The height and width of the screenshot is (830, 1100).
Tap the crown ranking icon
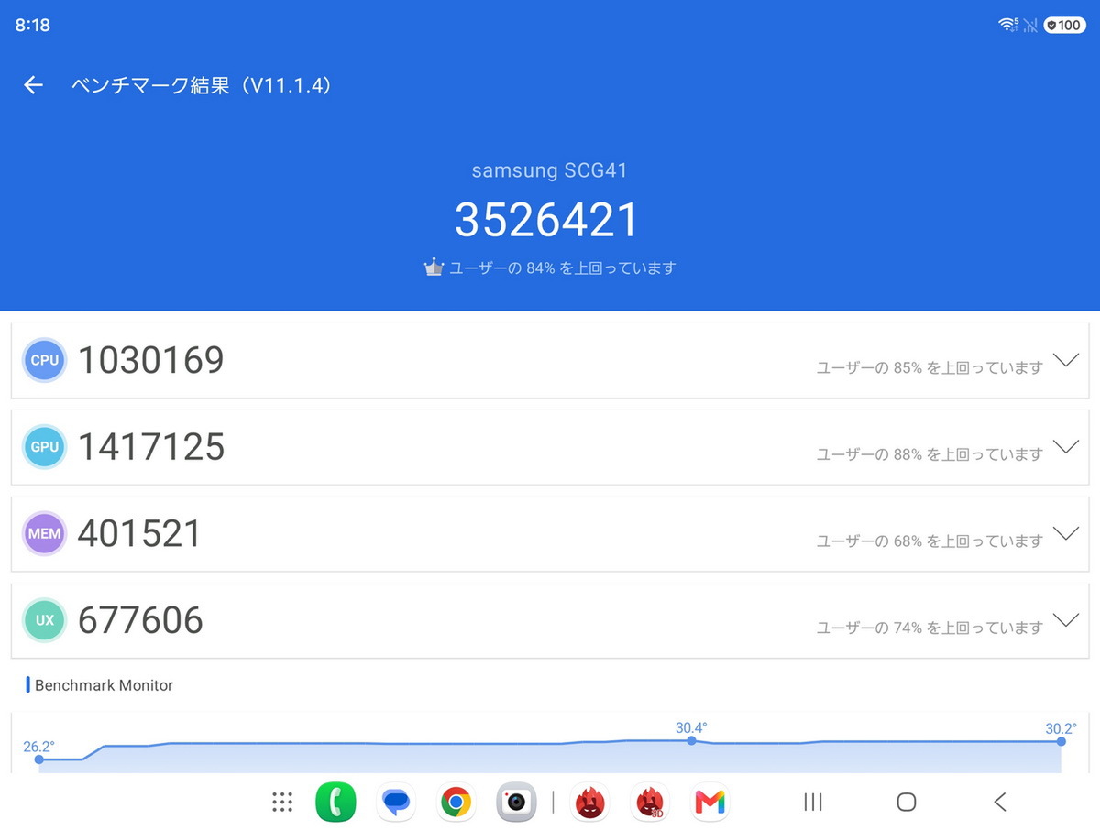[x=434, y=268]
